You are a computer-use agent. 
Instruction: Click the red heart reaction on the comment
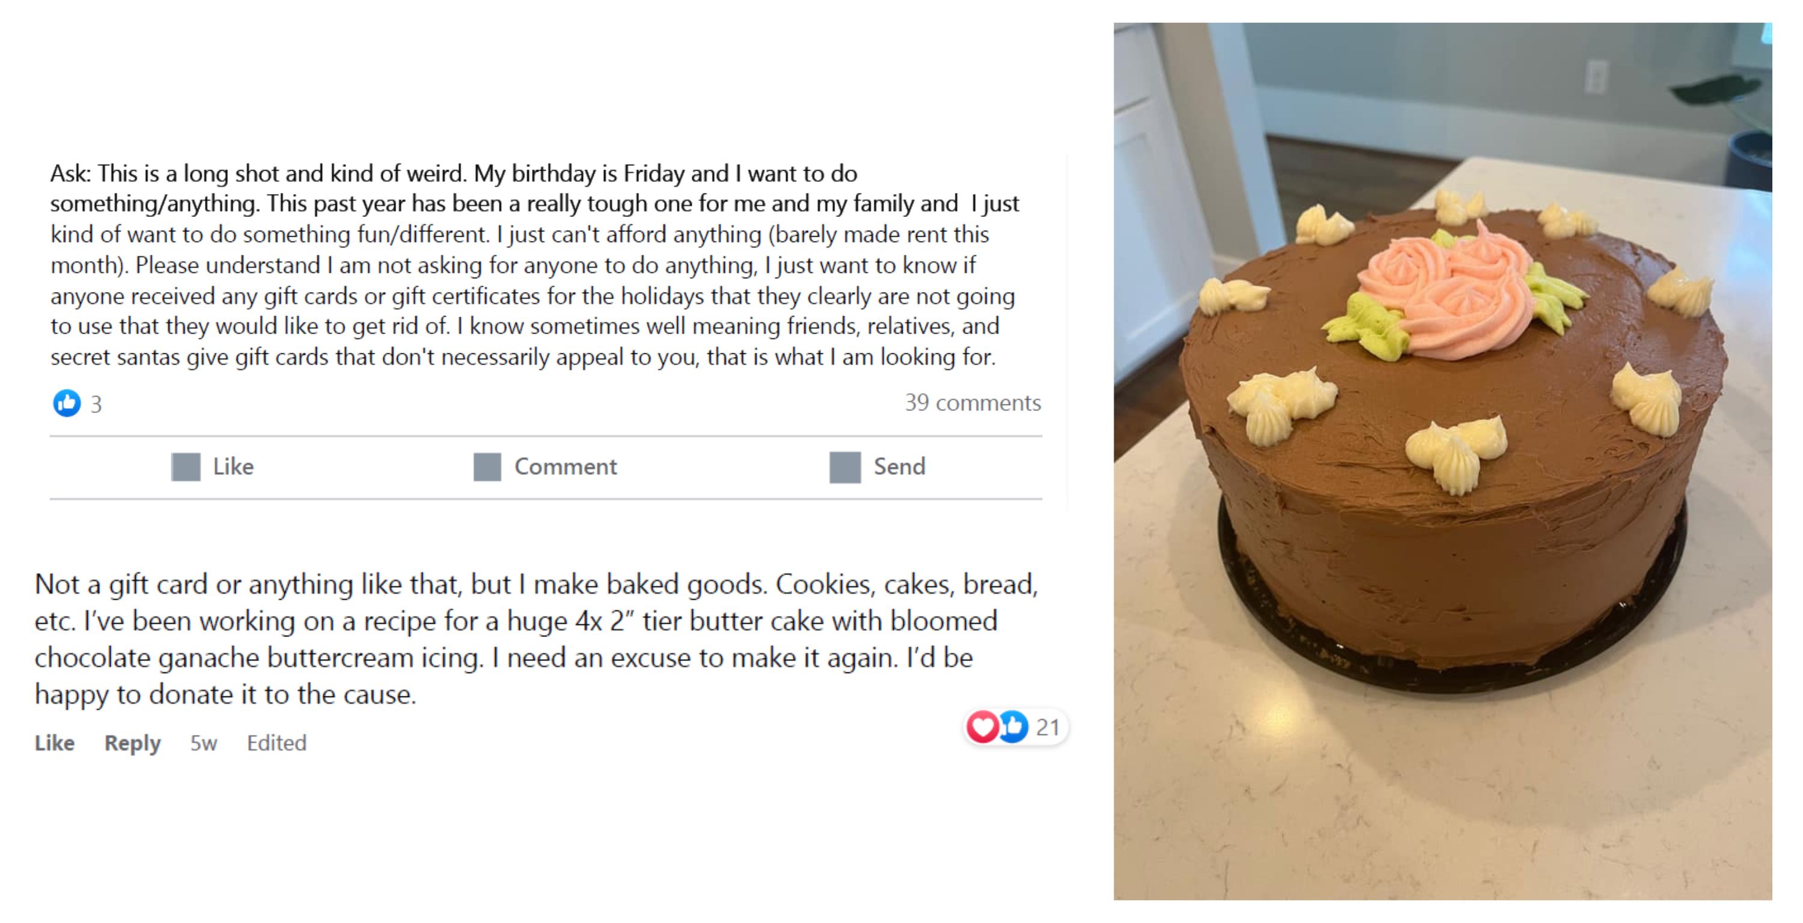[x=982, y=727]
